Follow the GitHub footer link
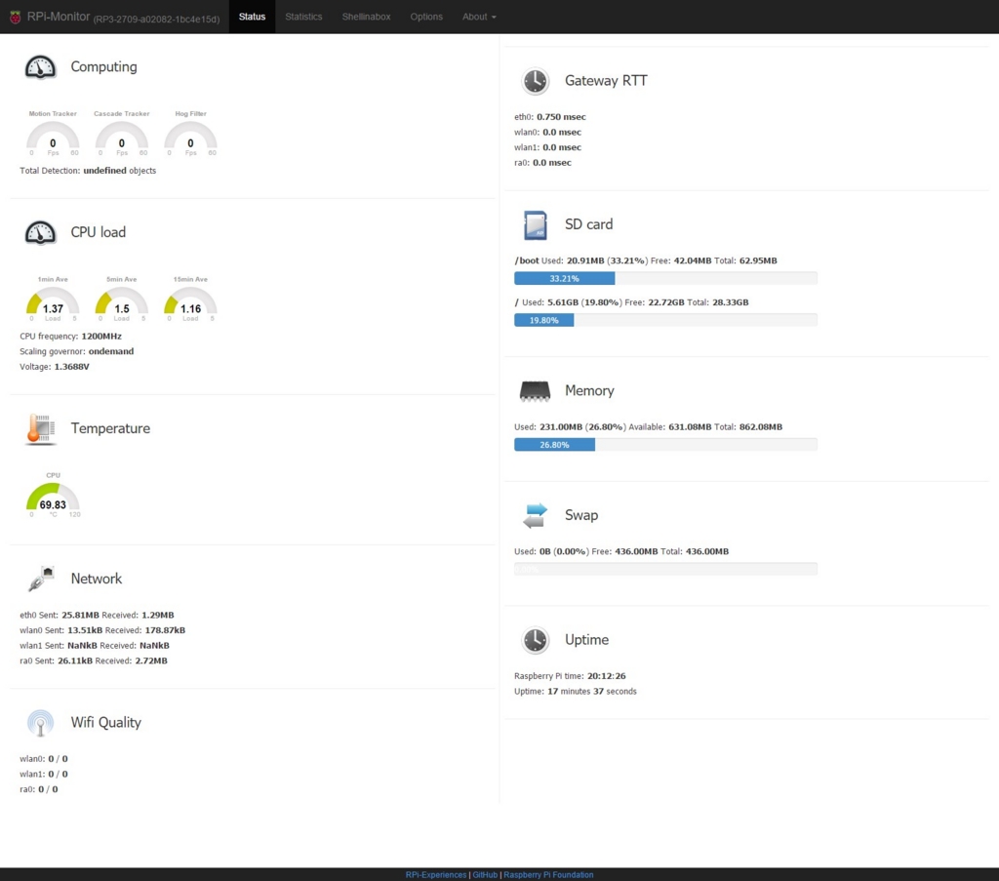 [485, 874]
